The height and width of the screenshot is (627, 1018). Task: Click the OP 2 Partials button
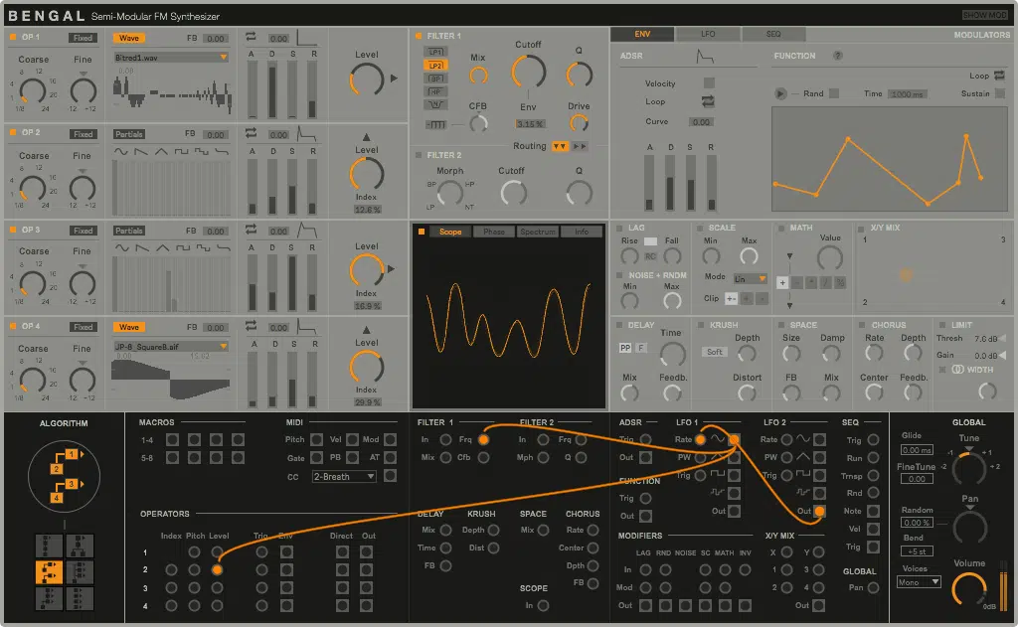click(128, 134)
